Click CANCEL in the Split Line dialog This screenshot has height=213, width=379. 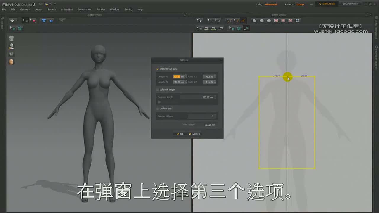pyautogui.click(x=195, y=134)
